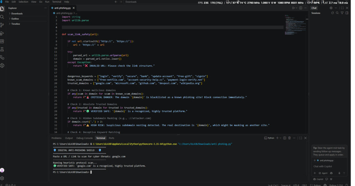Open the Selection menu

[x=23, y=2]
